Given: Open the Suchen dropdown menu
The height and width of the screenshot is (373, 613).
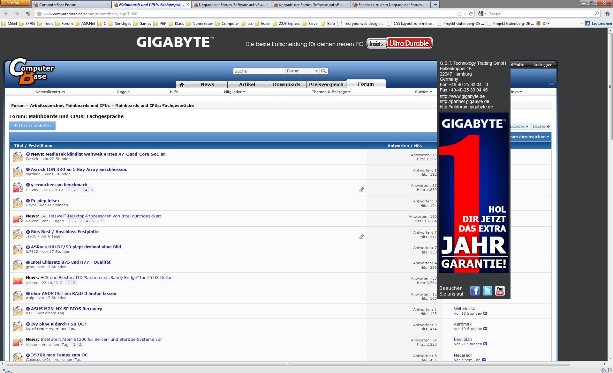Looking at the screenshot, I should pos(423,92).
